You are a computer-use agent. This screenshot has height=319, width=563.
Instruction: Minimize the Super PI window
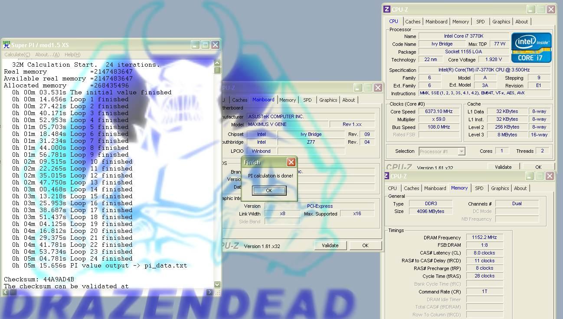click(195, 45)
